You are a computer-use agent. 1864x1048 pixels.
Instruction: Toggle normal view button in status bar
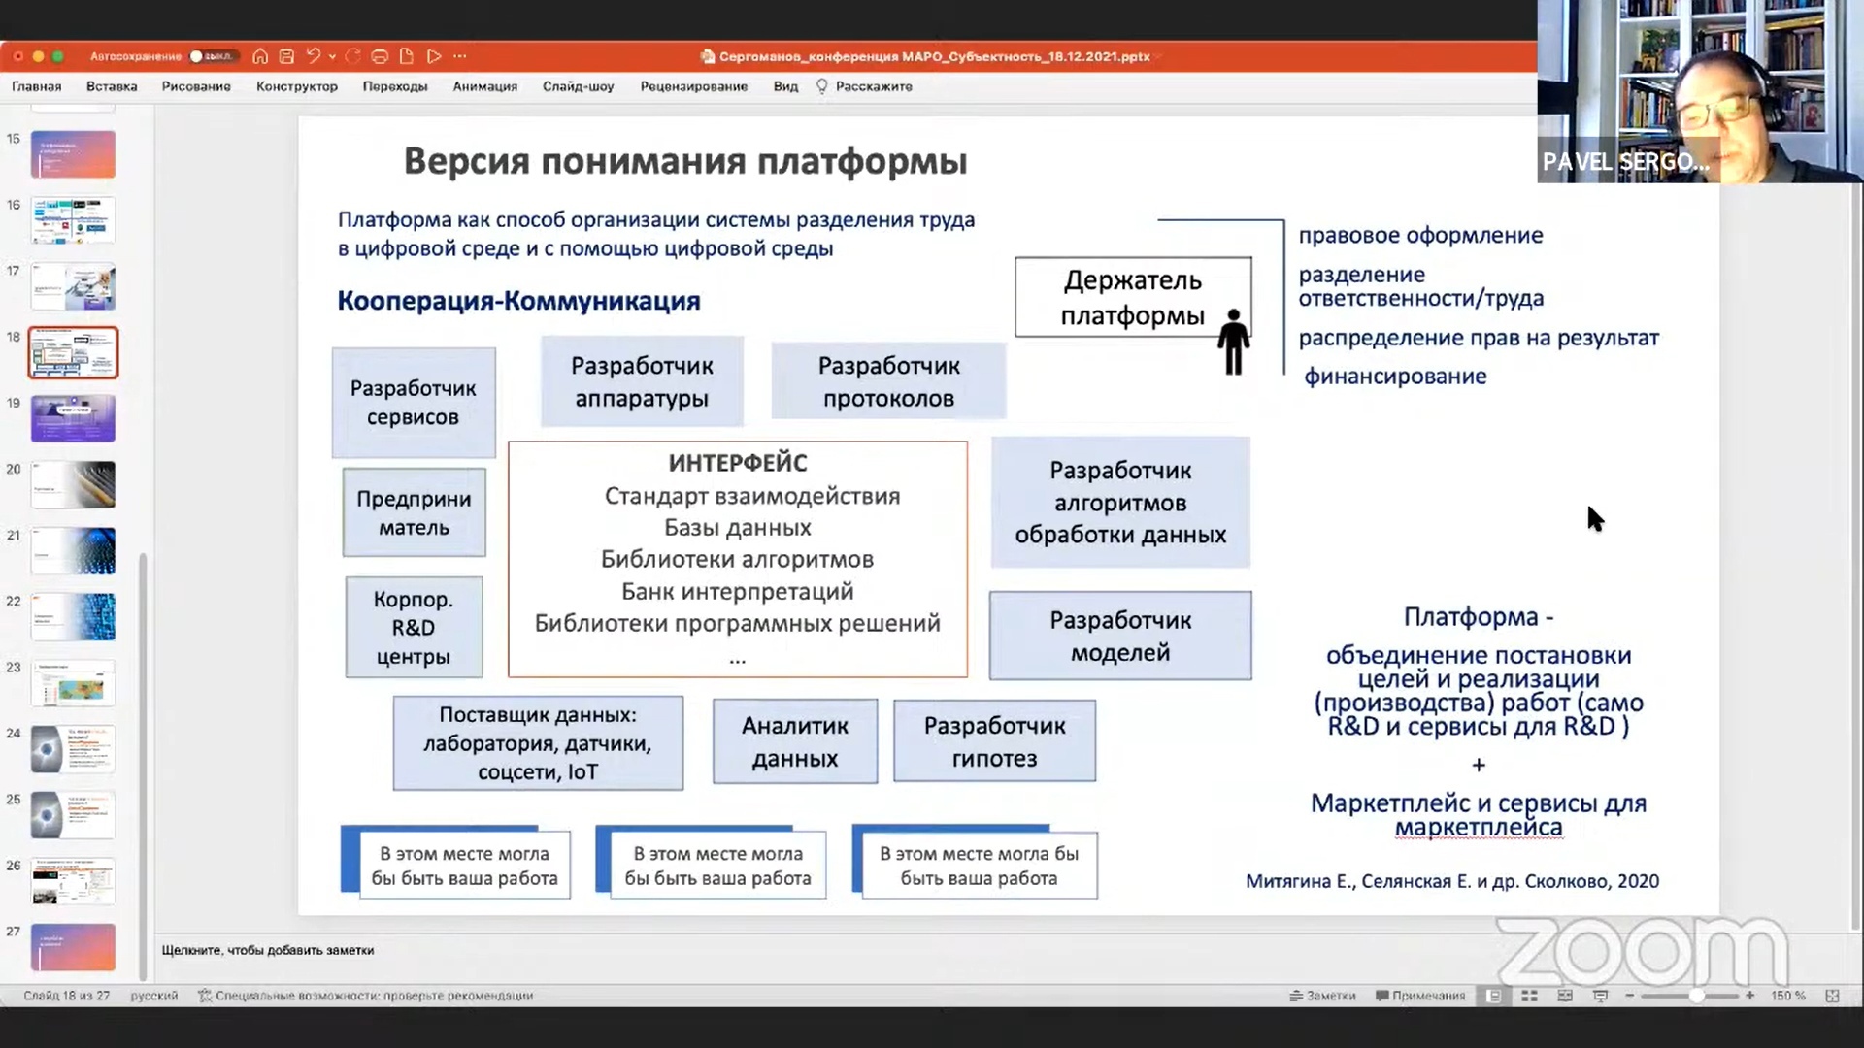(1494, 996)
